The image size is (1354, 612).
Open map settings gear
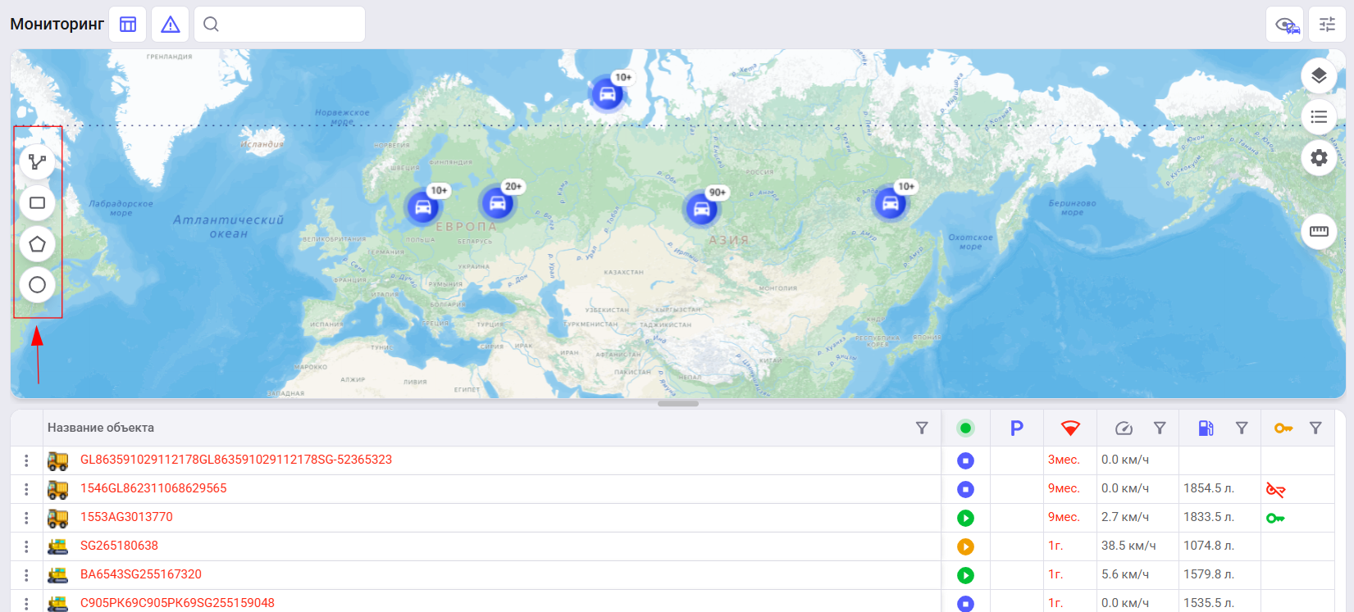(1319, 157)
